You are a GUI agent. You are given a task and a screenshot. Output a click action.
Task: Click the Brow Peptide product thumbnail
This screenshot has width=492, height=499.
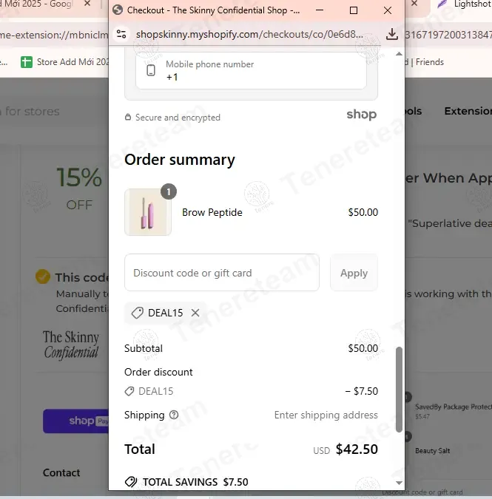coord(148,212)
